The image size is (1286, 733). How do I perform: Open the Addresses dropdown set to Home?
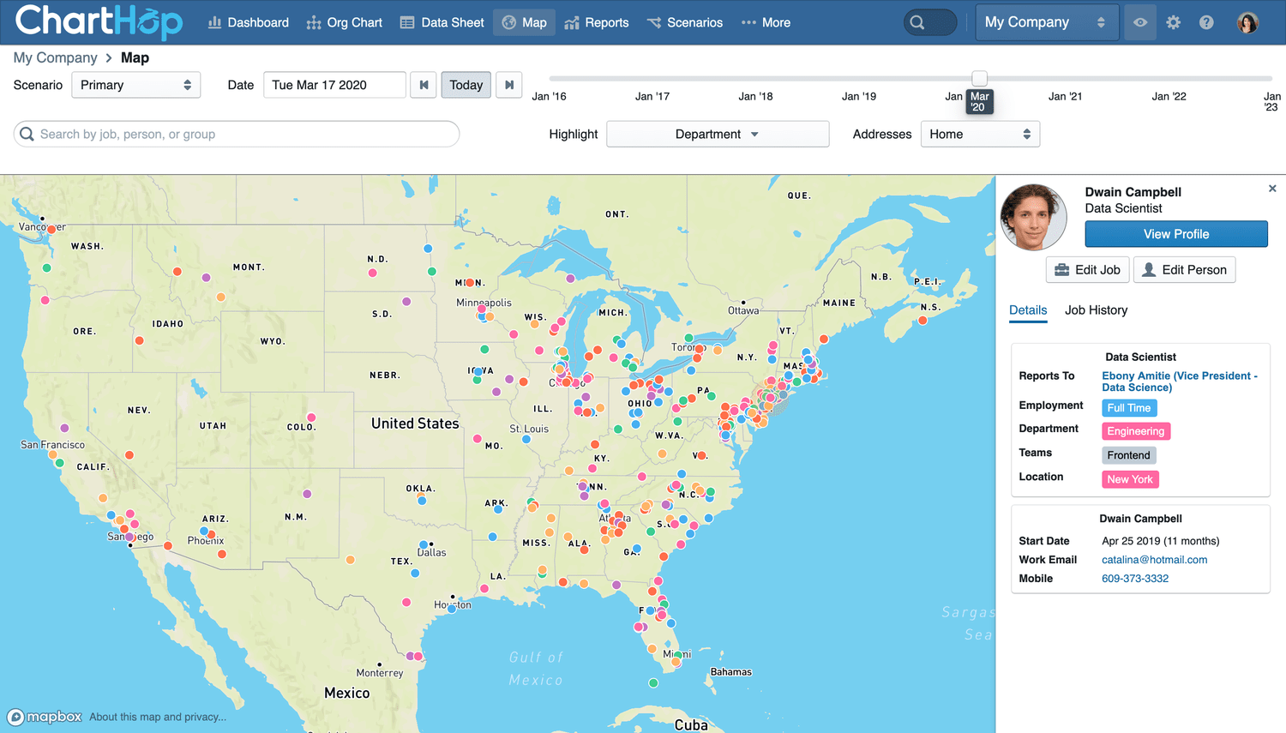(980, 134)
